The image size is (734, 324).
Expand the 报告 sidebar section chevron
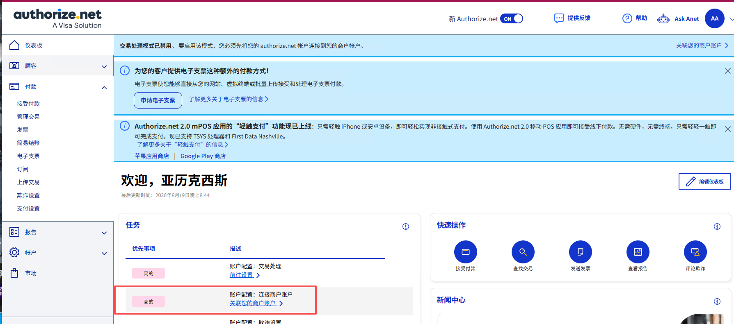(104, 233)
